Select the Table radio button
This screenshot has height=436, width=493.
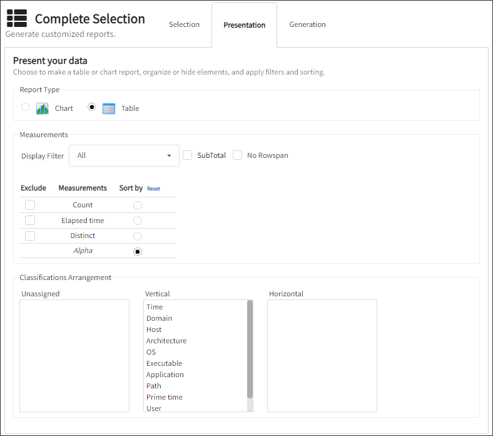coord(91,107)
